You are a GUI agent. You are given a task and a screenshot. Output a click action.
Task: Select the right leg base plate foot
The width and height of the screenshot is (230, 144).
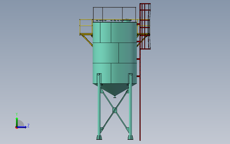(131, 137)
